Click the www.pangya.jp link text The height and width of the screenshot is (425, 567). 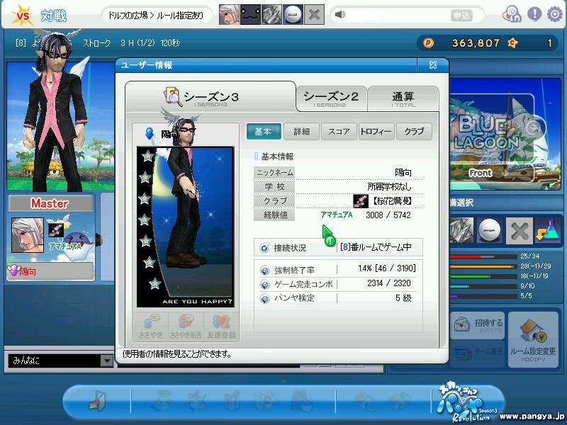(x=532, y=416)
